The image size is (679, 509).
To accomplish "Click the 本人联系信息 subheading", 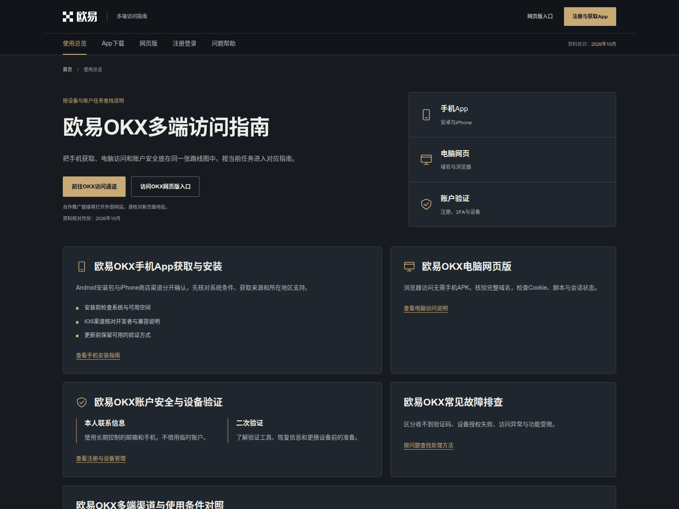I will [x=105, y=423].
